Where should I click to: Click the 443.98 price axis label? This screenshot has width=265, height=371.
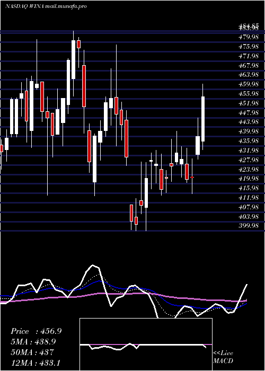tap(248, 122)
